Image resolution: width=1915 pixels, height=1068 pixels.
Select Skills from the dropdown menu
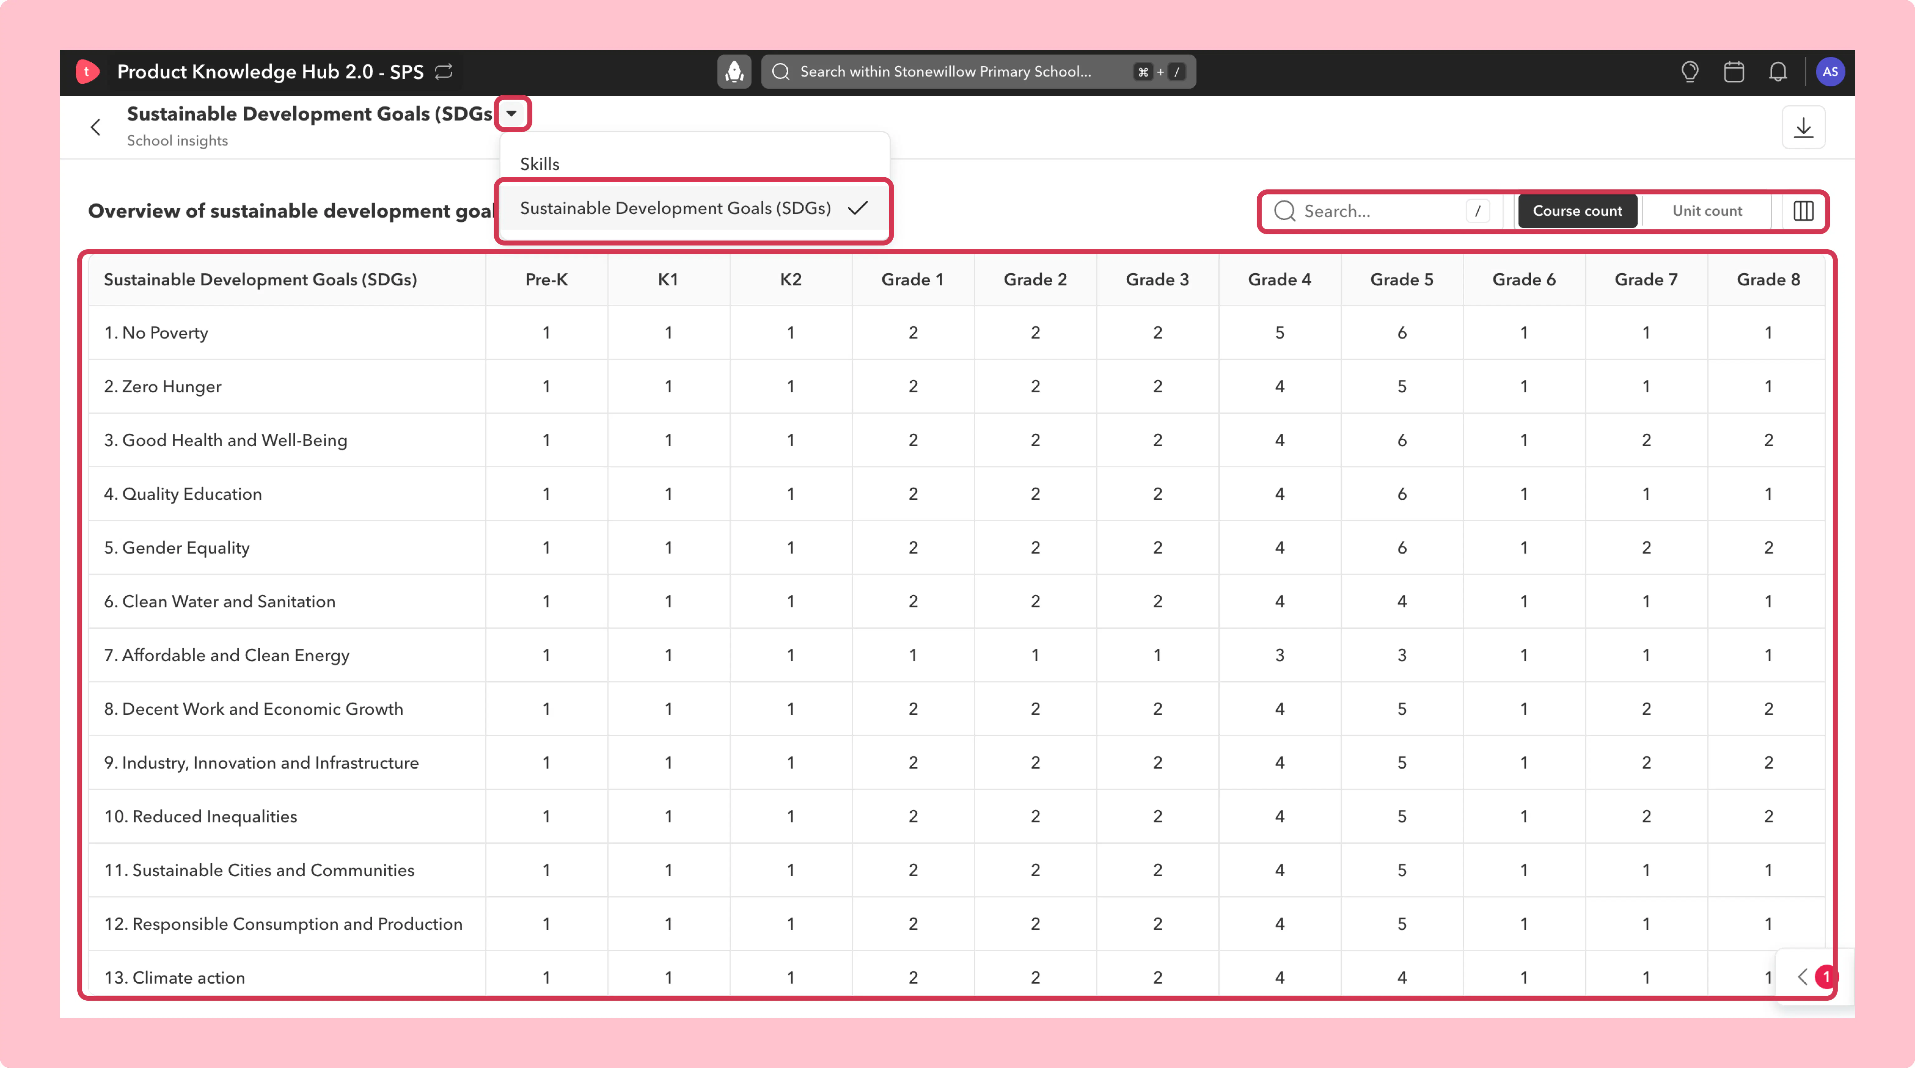tap(540, 164)
